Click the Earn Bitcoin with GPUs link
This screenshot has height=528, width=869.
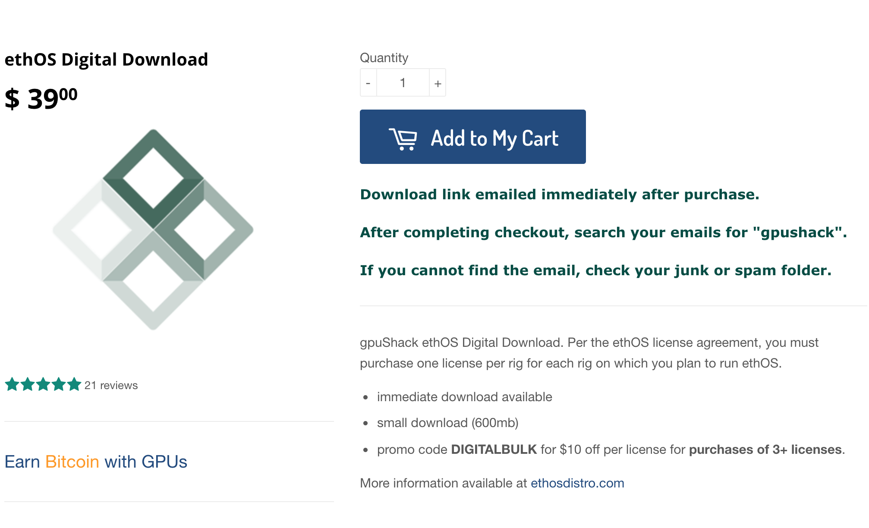tap(96, 462)
